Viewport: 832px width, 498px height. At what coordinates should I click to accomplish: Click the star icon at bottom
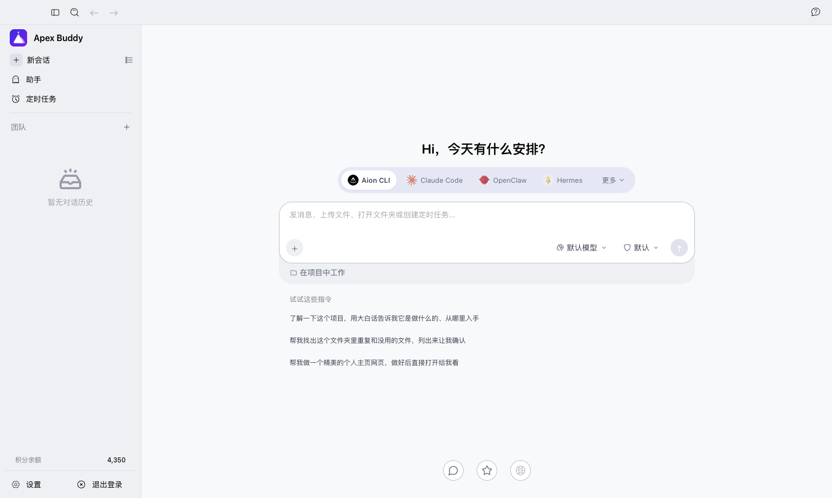point(487,470)
